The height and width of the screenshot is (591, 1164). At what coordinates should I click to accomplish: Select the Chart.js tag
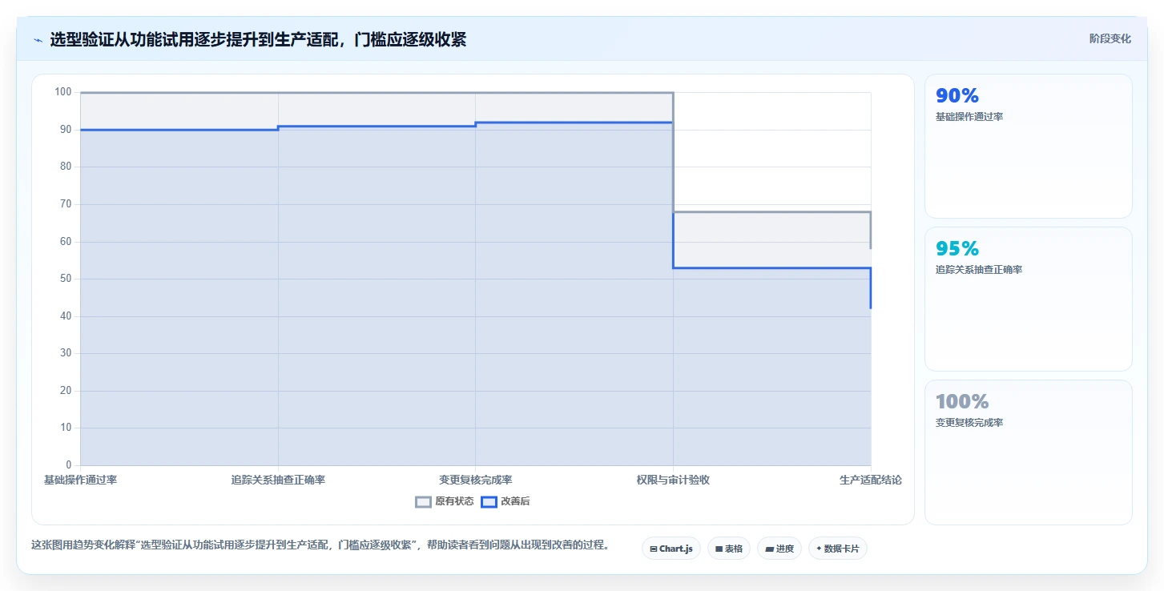pos(671,549)
